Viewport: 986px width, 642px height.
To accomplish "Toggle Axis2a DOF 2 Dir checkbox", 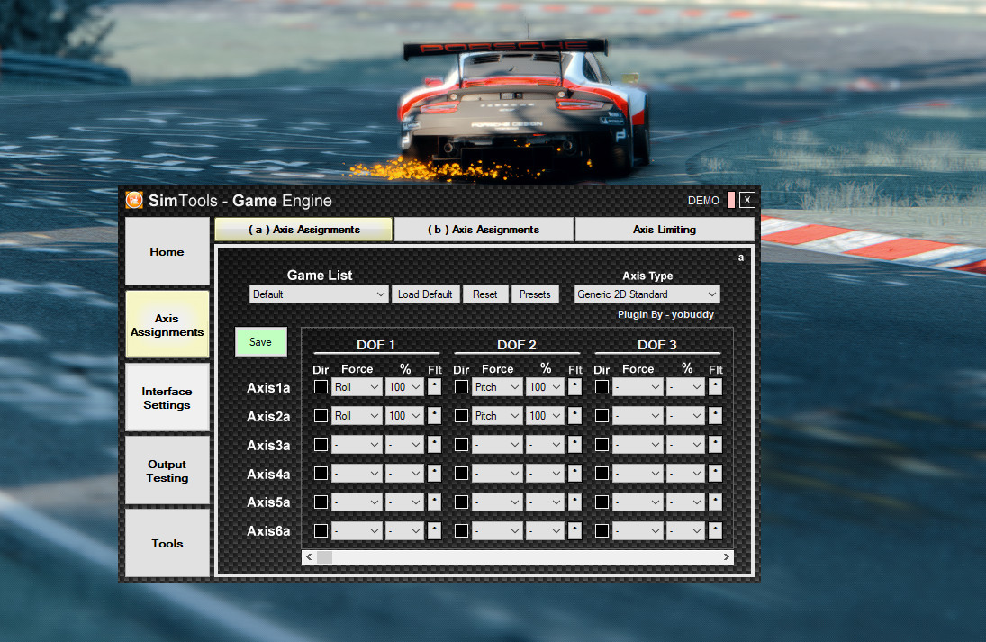I will pyautogui.click(x=462, y=416).
